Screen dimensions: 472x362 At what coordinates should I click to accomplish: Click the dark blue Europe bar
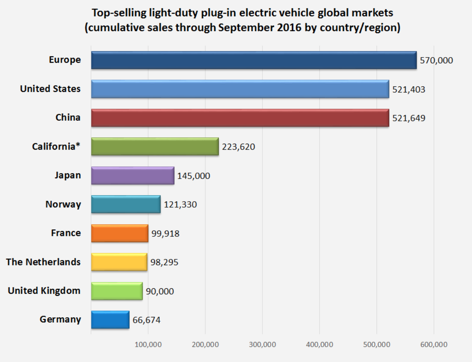click(x=254, y=60)
